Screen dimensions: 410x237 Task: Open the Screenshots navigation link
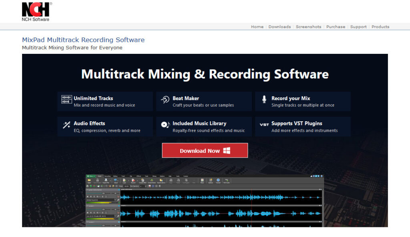pyautogui.click(x=309, y=27)
